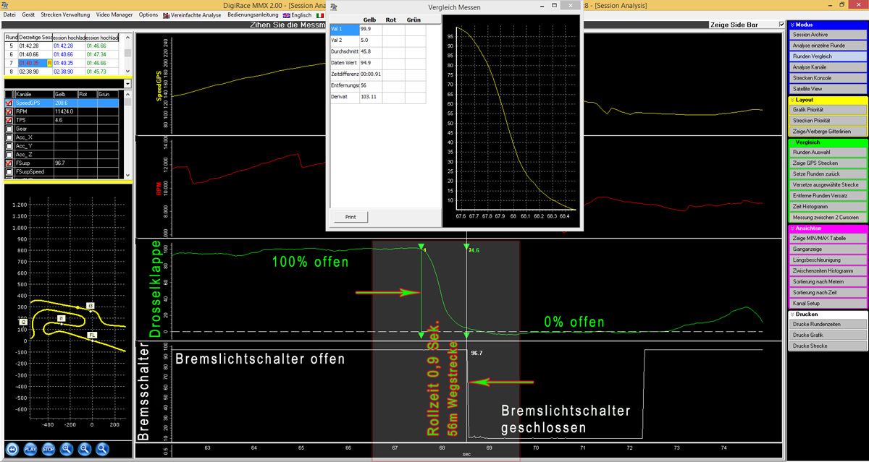Click the first magnifier zoom icon

[66, 449]
